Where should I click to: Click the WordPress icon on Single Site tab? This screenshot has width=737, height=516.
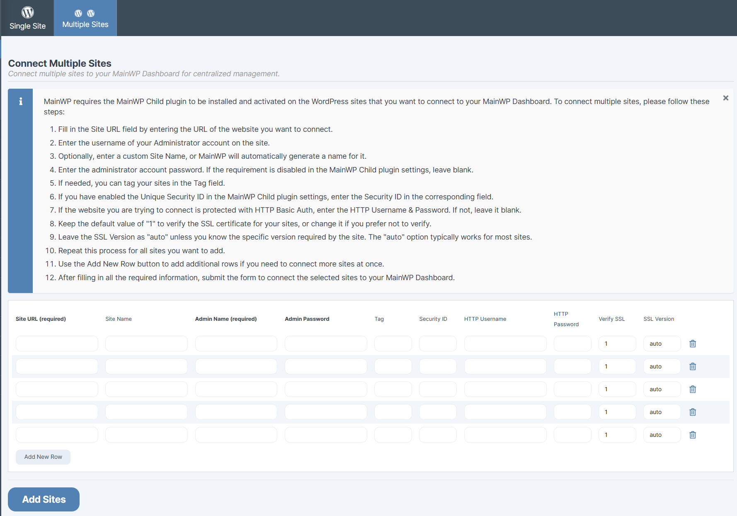pos(27,12)
